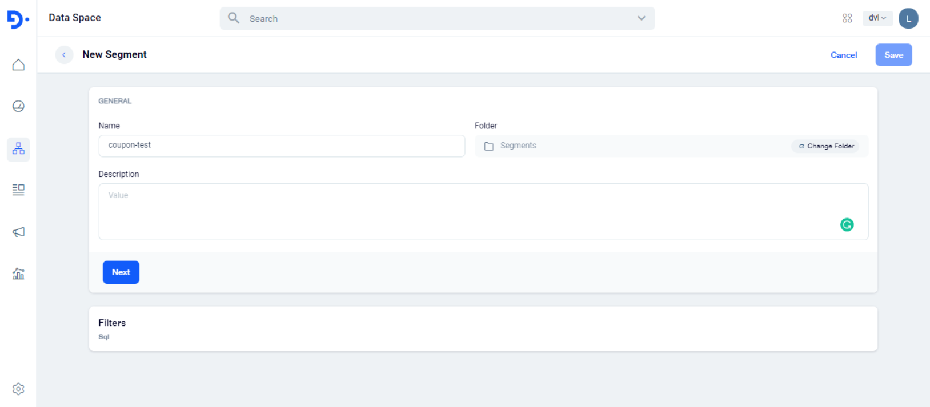This screenshot has height=407, width=930.
Task: Open the dashboard gauge icon in sidebar
Action: 18,106
